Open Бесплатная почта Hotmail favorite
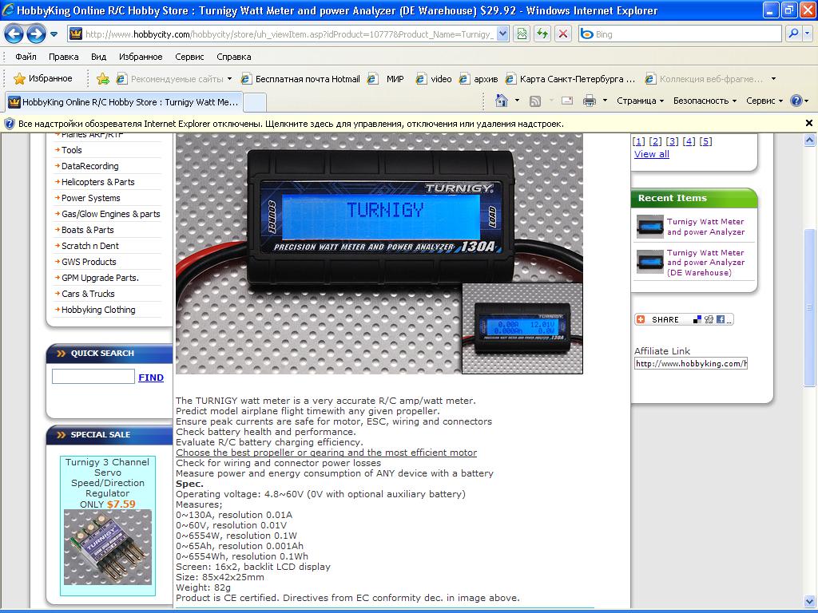818x613 pixels. pyautogui.click(x=300, y=79)
